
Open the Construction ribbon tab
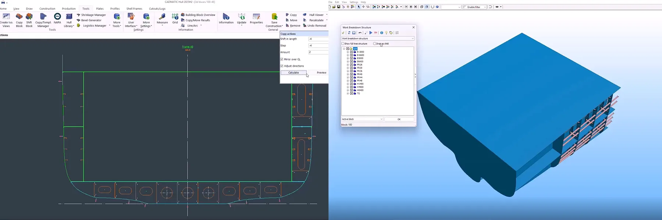click(47, 9)
